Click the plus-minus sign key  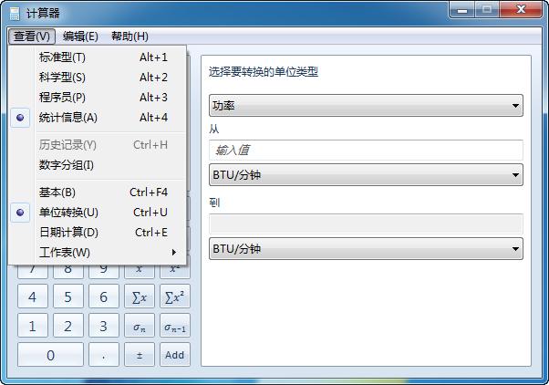coord(140,355)
